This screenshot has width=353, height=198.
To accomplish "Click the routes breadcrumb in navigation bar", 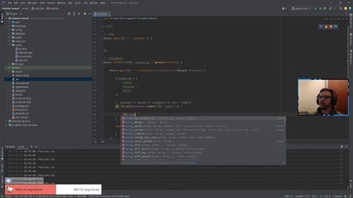I will [25, 8].
